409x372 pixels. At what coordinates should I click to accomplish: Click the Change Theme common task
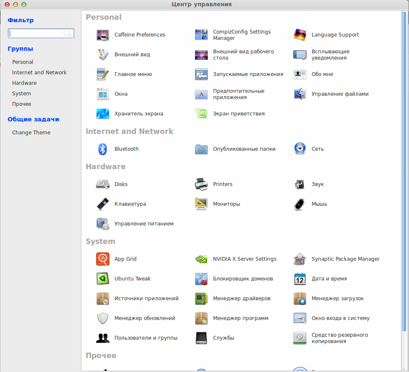pos(31,133)
